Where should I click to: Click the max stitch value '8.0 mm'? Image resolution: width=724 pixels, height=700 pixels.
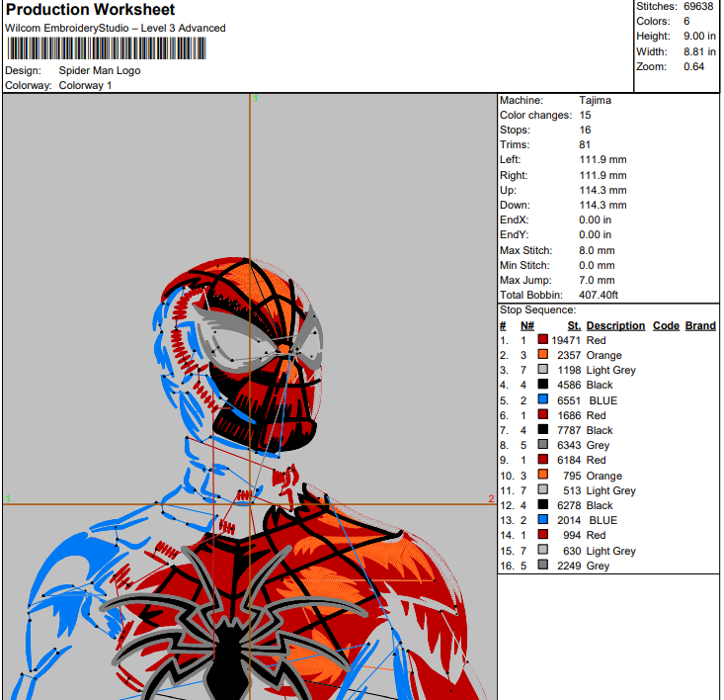point(597,250)
